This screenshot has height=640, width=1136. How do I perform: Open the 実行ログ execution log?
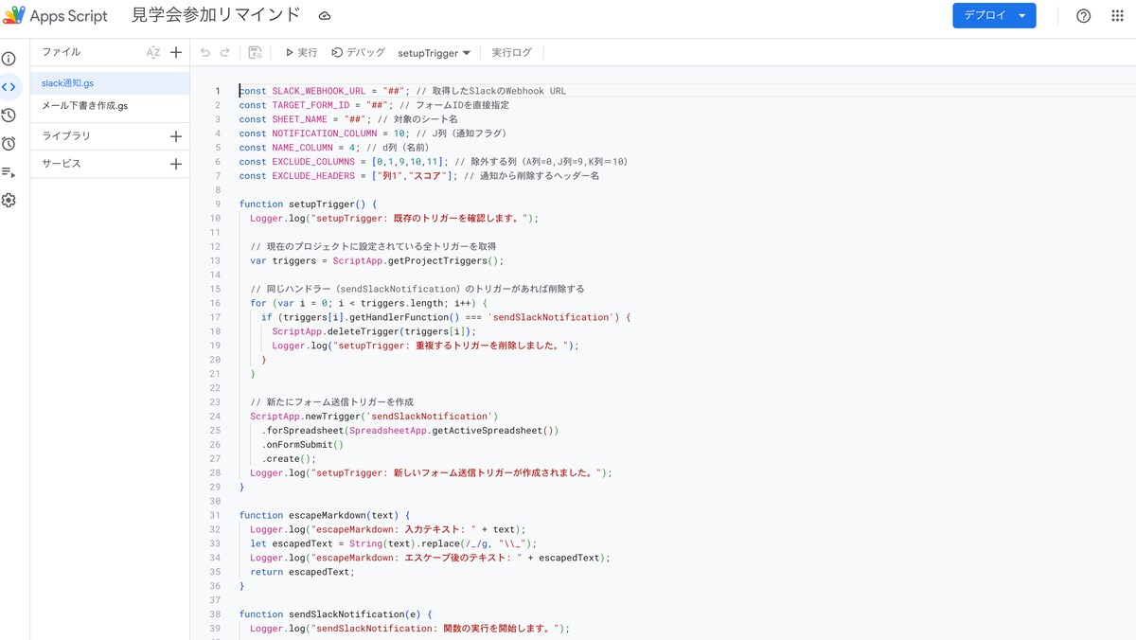511,53
